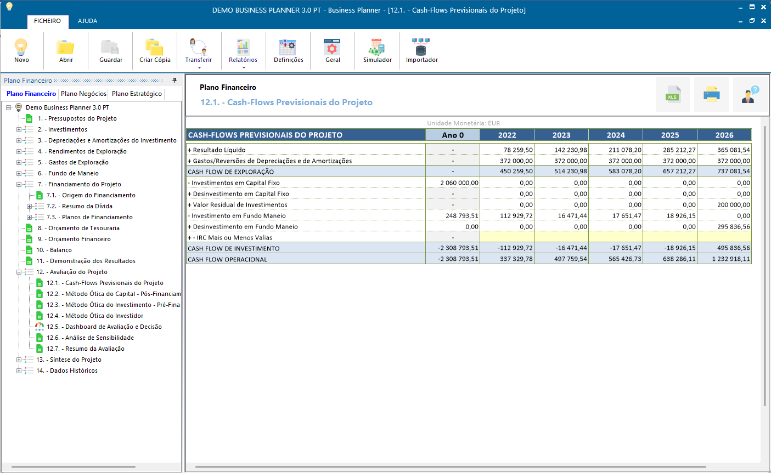Screen dimensions: 771x473
Task: Open 11. Demonstração dos Resultados
Action: click(86, 261)
